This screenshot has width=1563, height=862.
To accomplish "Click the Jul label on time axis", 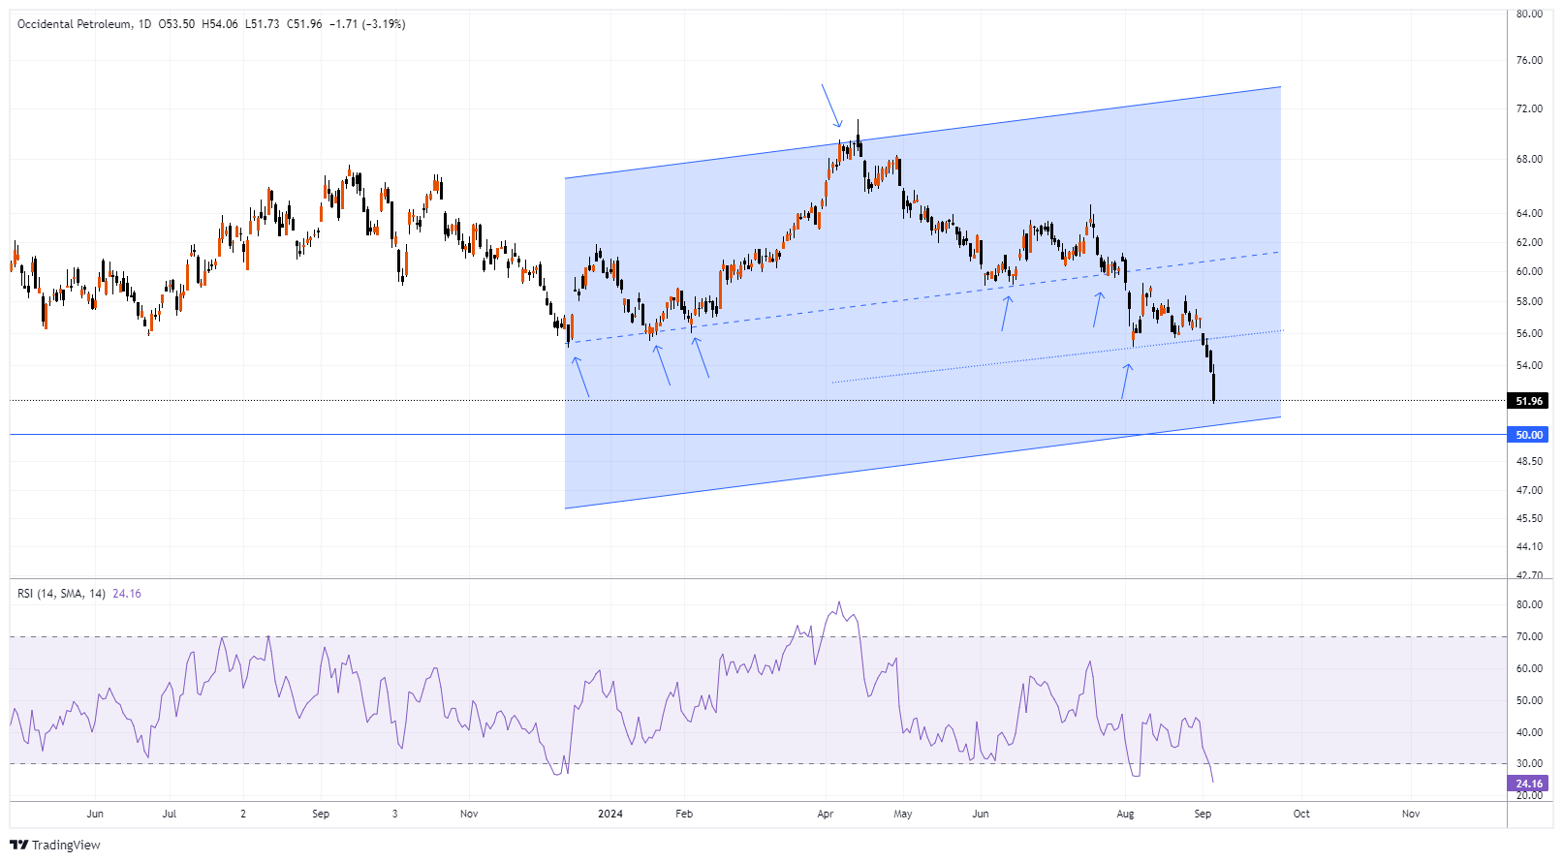I will [170, 814].
